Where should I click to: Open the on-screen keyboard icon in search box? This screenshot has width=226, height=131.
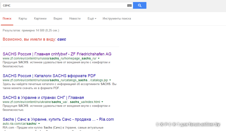[x=129, y=5]
